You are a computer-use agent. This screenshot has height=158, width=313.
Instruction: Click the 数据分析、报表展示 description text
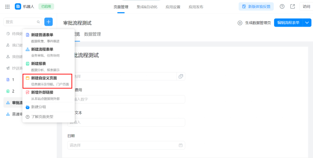click(45, 70)
